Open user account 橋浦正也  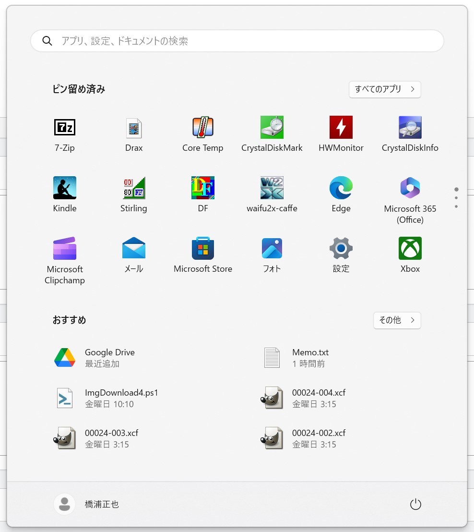(x=87, y=504)
